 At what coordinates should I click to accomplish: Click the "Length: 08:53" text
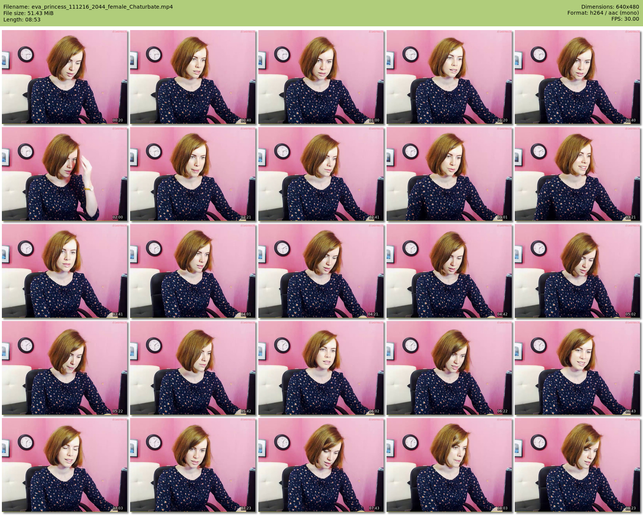click(22, 20)
